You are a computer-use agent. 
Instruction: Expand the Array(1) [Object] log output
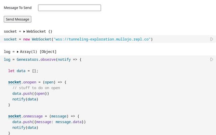point(18,52)
